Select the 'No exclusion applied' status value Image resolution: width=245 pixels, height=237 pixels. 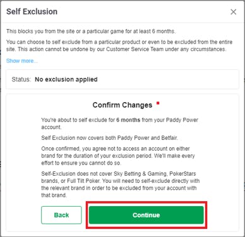[66, 79]
